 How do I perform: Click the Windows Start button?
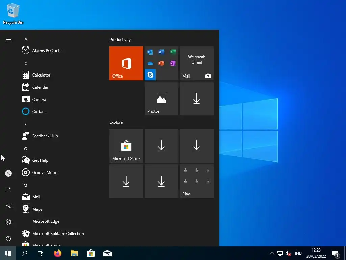click(x=8, y=253)
